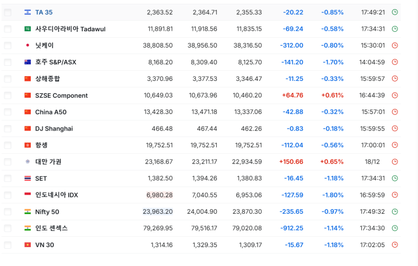Image resolution: width=418 pixels, height=266 pixels.
Task: Open the 항셍 index link
Action: coord(41,145)
